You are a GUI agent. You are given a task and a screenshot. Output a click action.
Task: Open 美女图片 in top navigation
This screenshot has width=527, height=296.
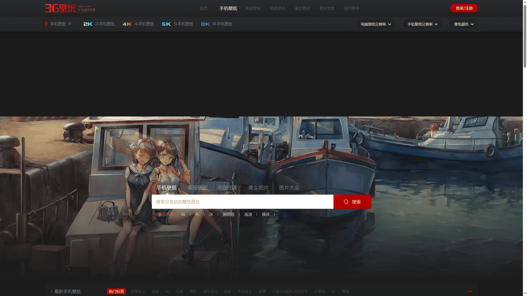(302, 8)
